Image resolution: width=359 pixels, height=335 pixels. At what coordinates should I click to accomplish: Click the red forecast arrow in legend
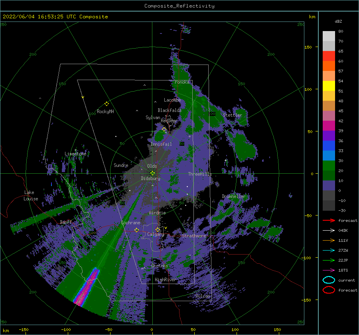[329, 220]
